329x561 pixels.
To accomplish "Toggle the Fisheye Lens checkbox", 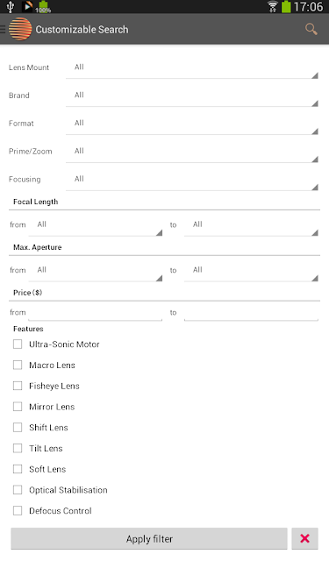I will [x=18, y=386].
